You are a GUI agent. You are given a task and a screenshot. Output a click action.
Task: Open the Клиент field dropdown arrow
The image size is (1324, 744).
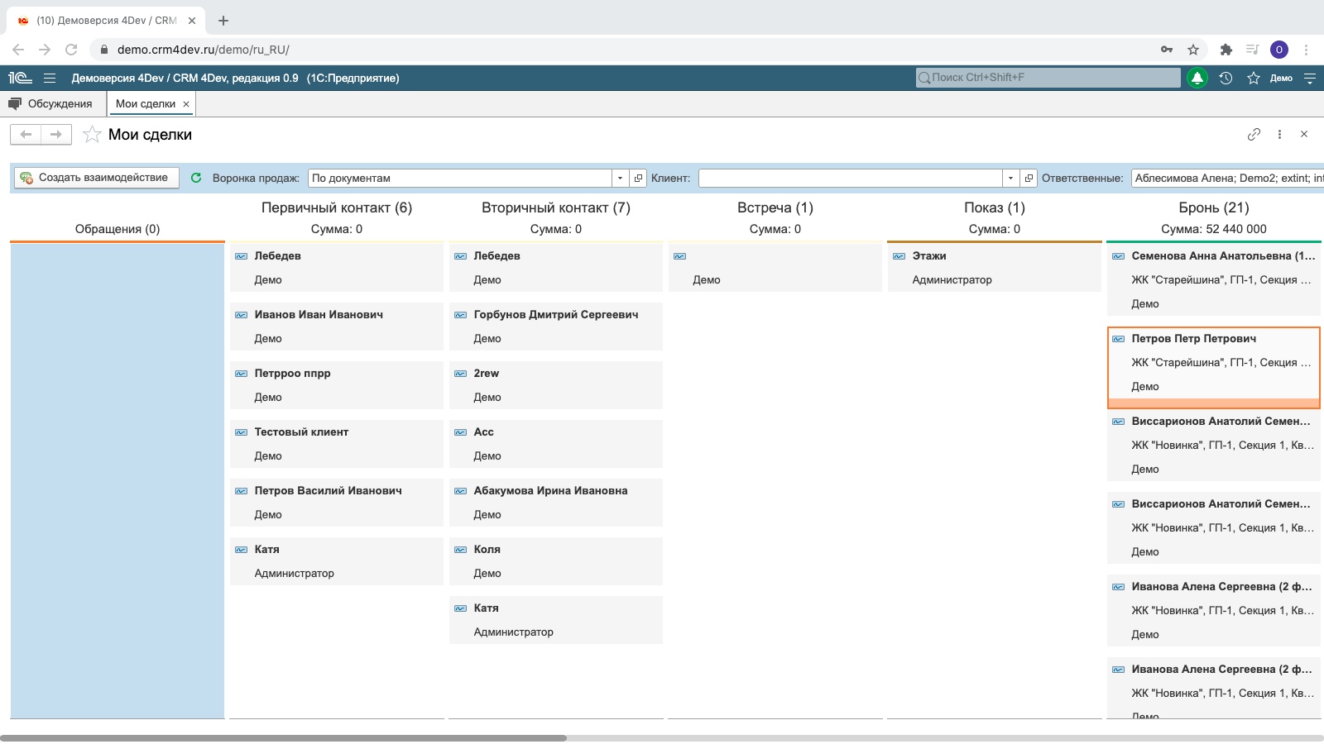1010,177
